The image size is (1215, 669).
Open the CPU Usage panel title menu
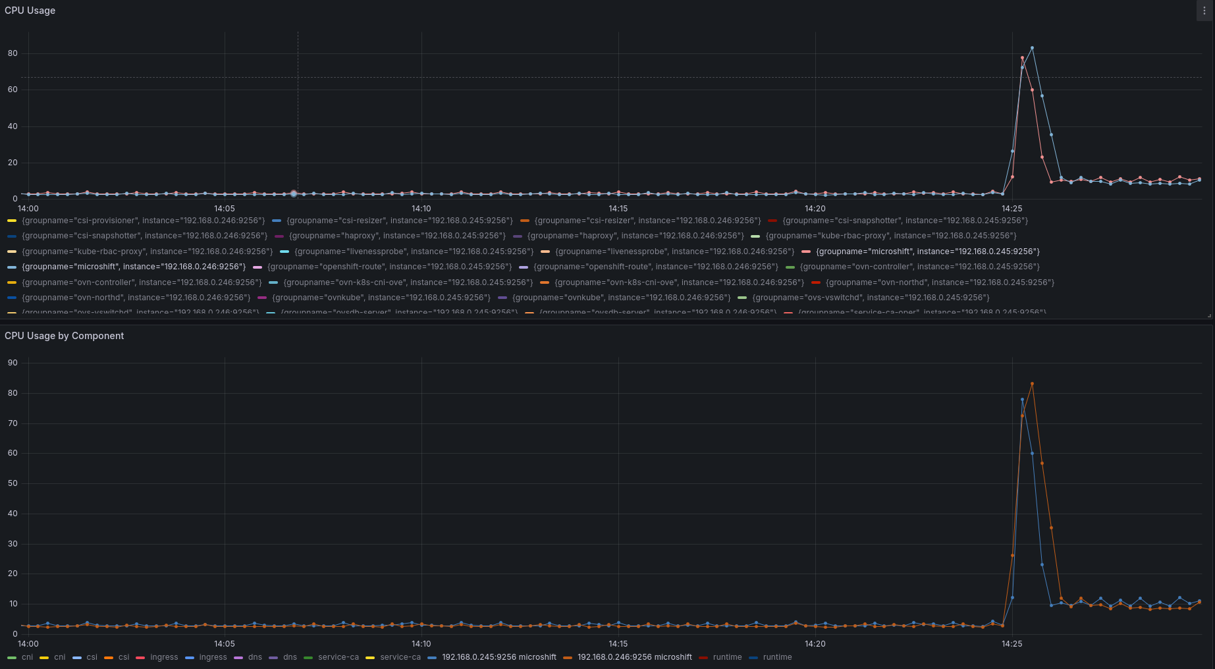pyautogui.click(x=30, y=11)
